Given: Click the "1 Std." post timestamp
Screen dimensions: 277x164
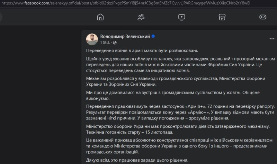Looking at the screenshot, I should (x=105, y=42).
